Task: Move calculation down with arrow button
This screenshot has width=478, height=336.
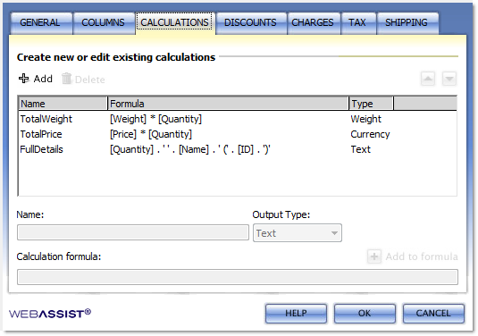Action: pos(449,79)
